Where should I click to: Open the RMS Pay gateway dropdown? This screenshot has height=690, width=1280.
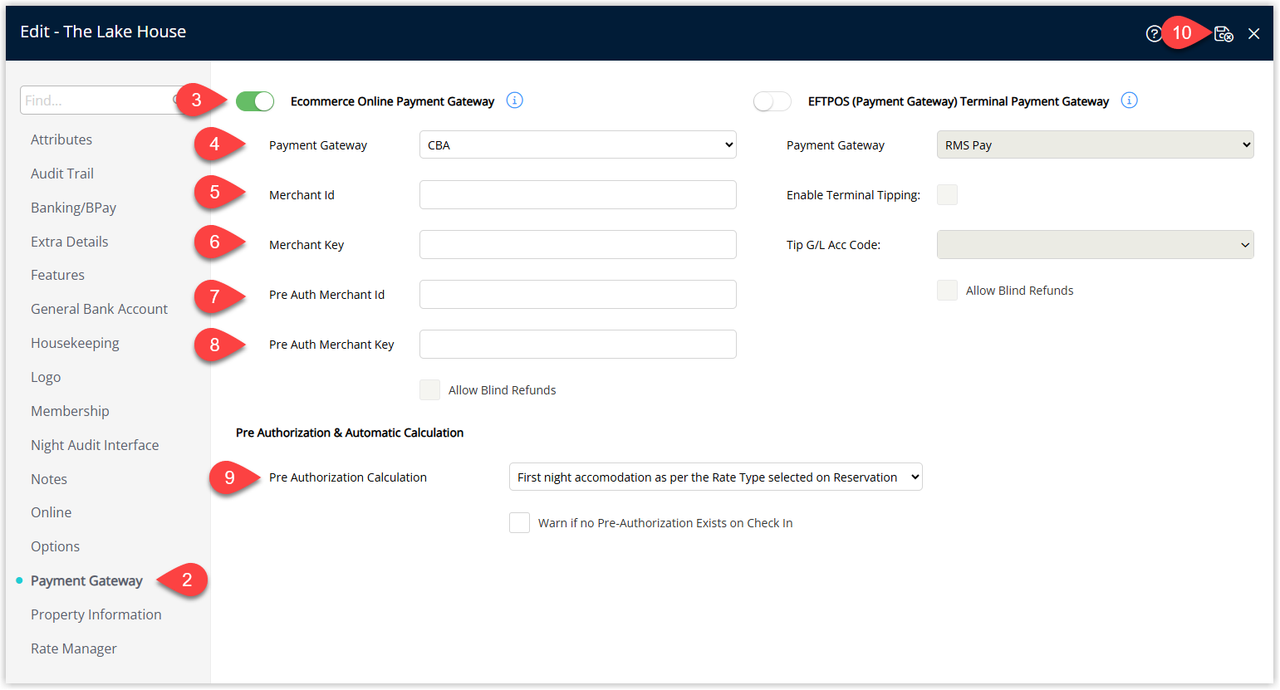pyautogui.click(x=1095, y=144)
